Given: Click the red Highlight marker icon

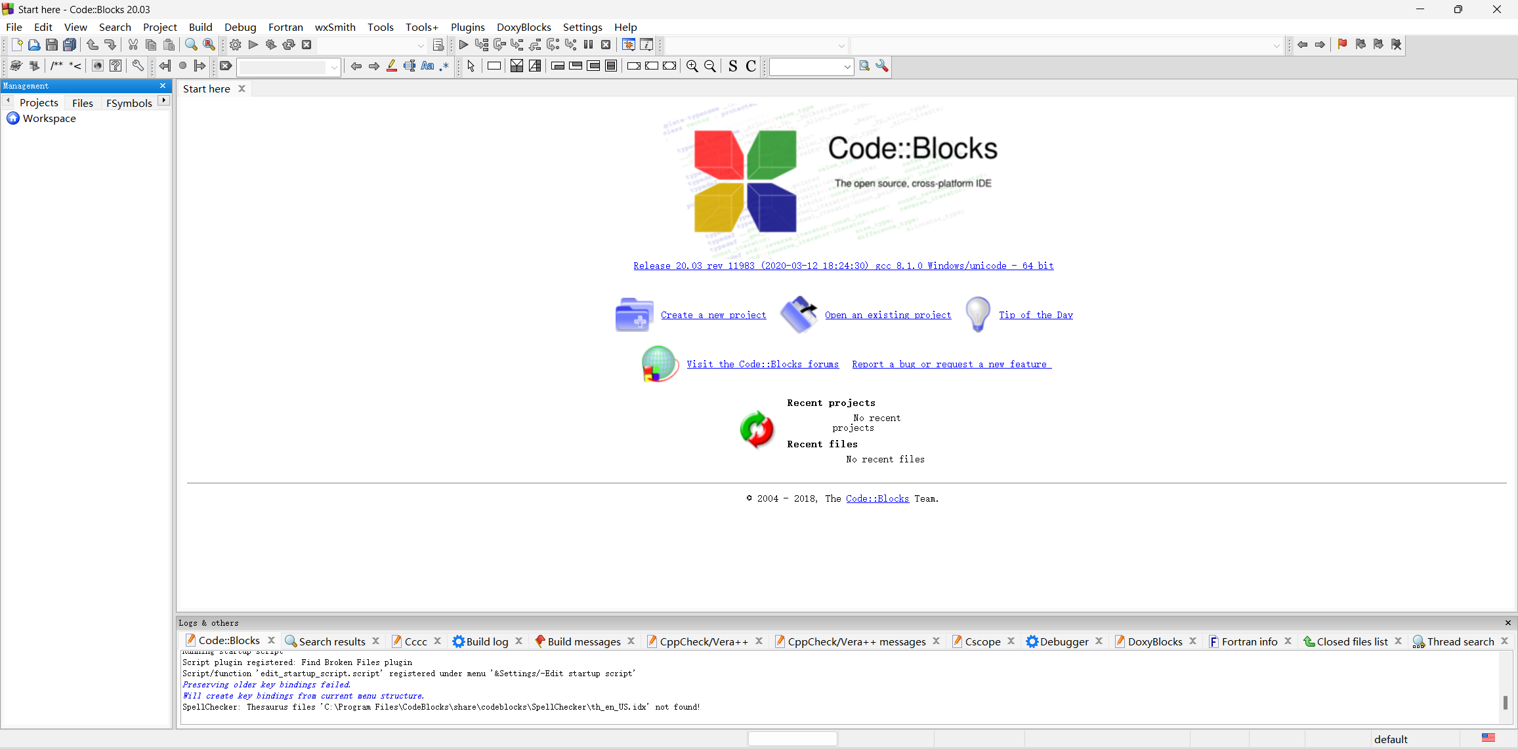Looking at the screenshot, I should (392, 66).
